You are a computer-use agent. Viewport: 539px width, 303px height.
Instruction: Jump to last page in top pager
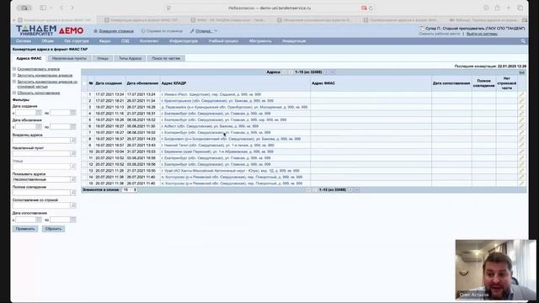coord(333,72)
